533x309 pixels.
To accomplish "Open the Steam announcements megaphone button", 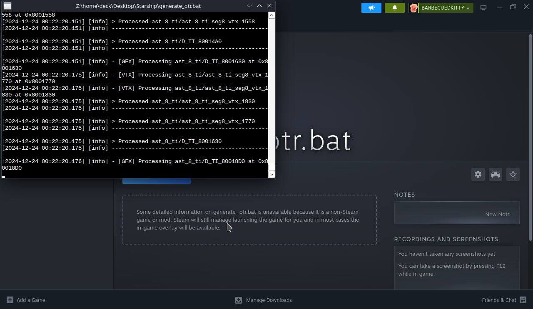I will pos(371,8).
